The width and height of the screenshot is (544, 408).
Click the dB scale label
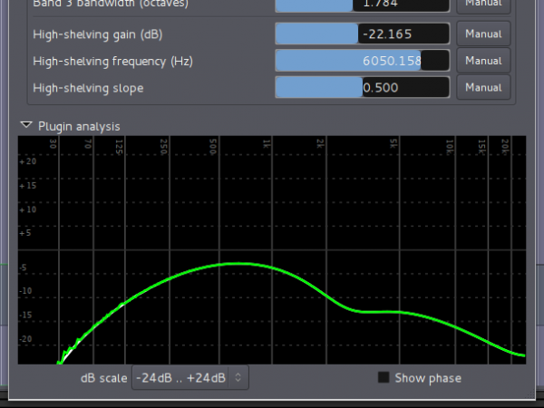pos(103,378)
